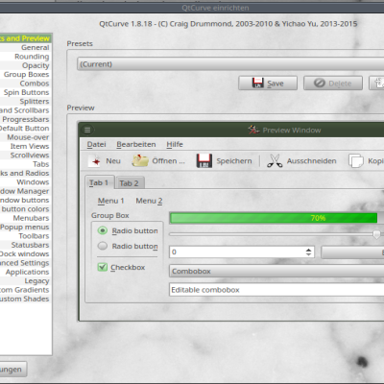
Task: Select Spin Buttons in the list
Action: point(26,92)
